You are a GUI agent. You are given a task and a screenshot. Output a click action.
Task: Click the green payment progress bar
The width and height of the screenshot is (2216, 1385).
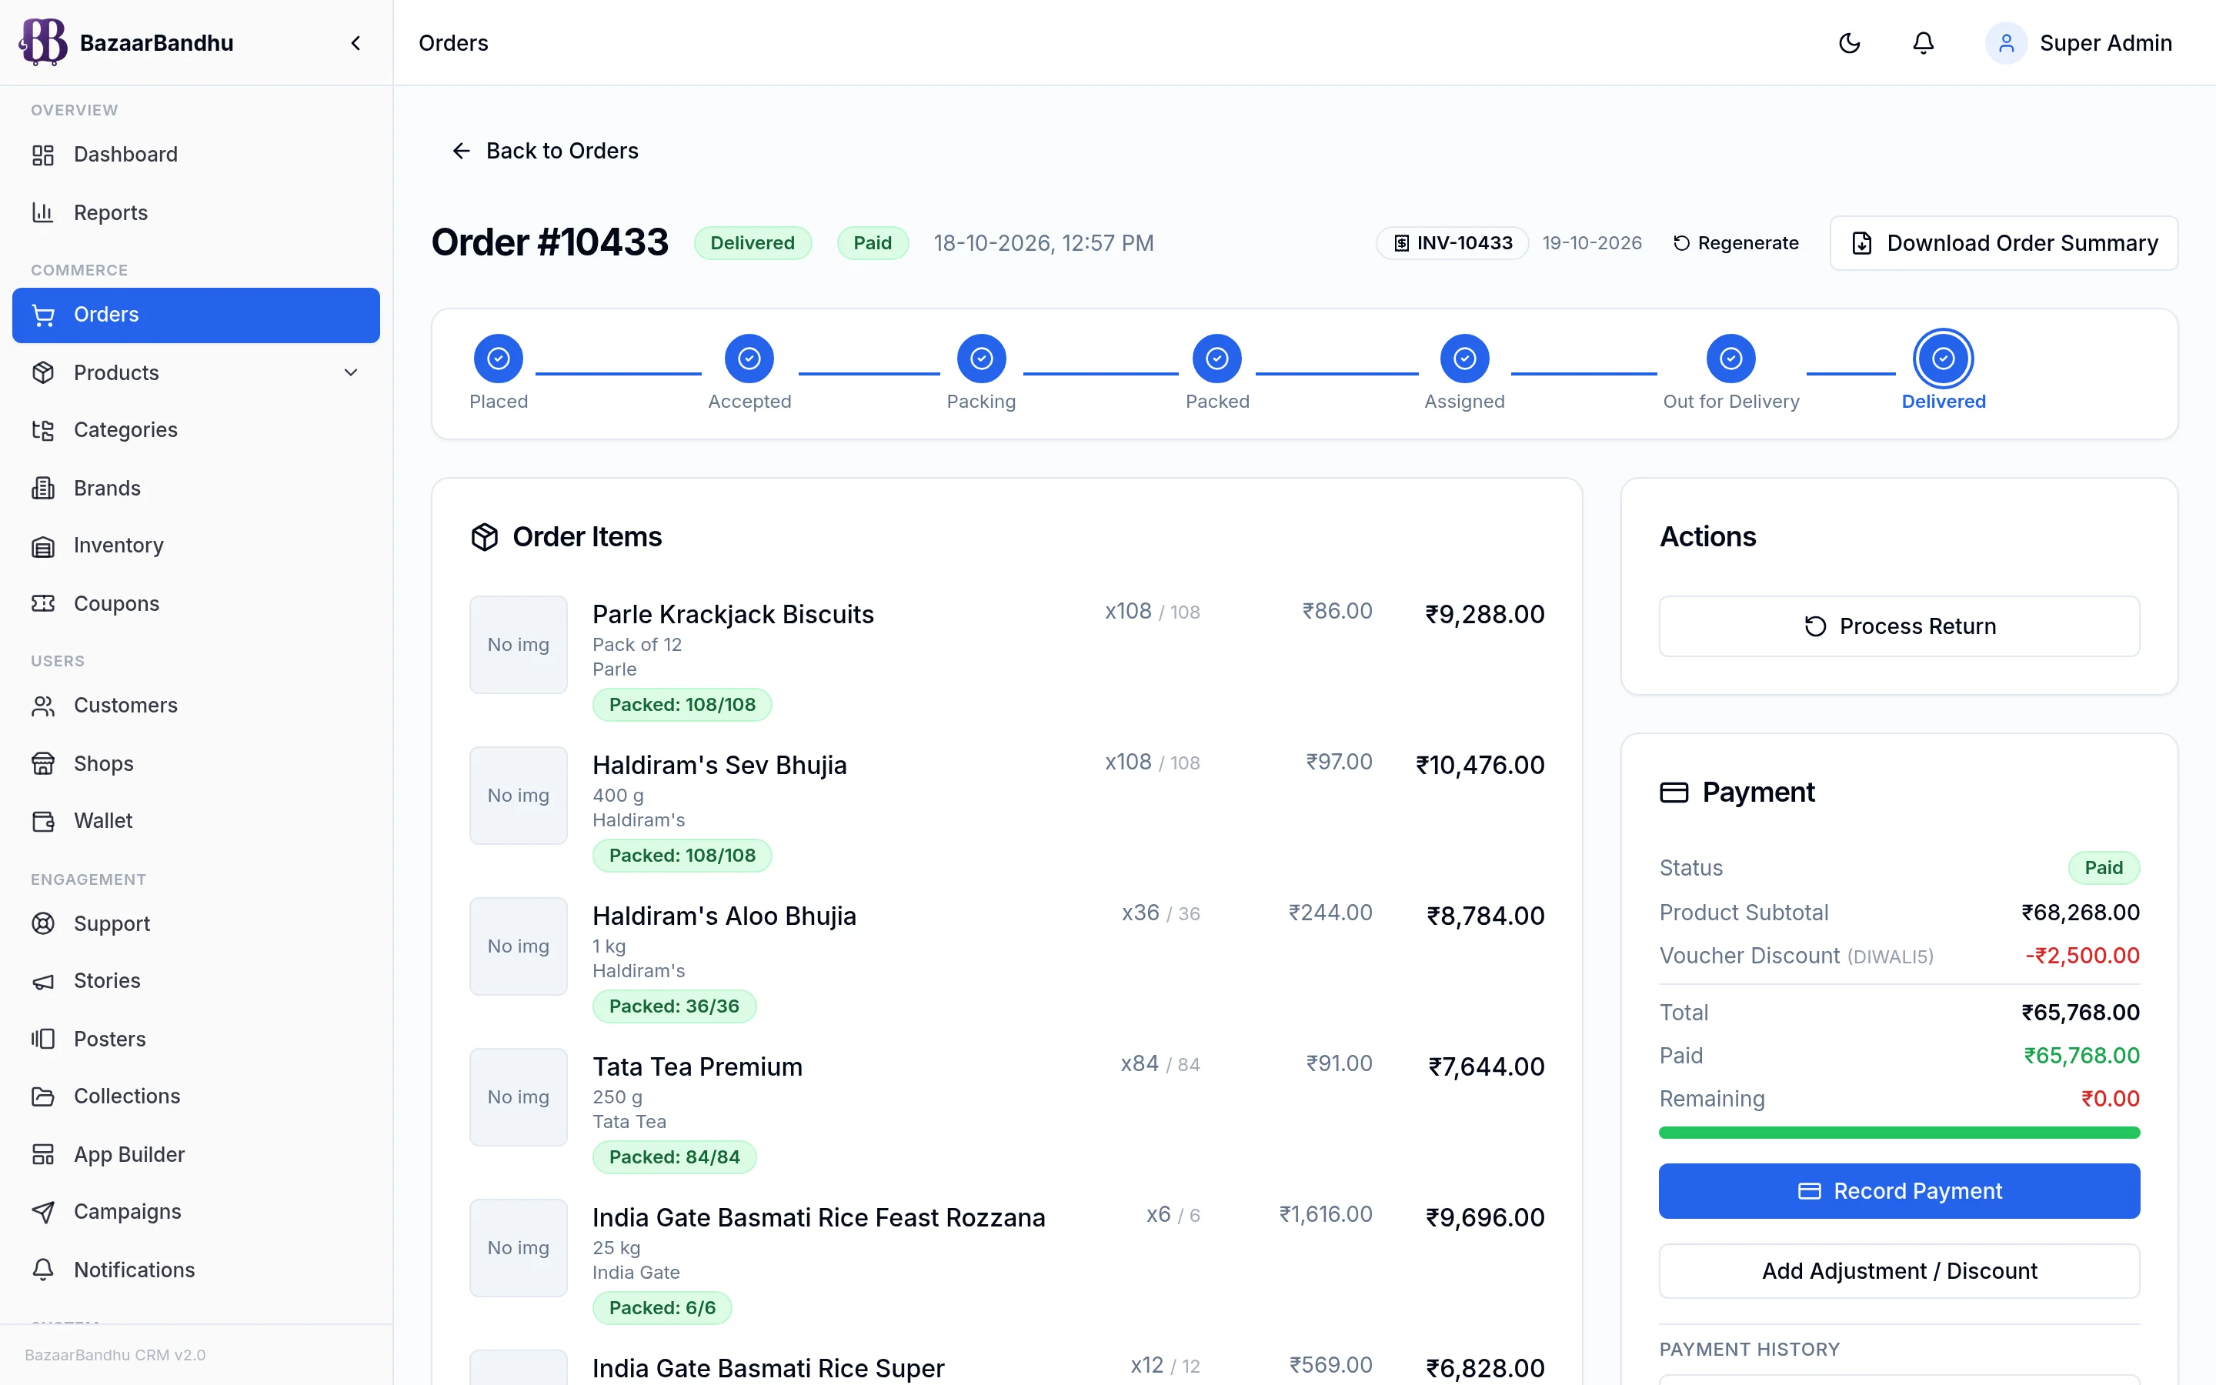point(1899,1133)
